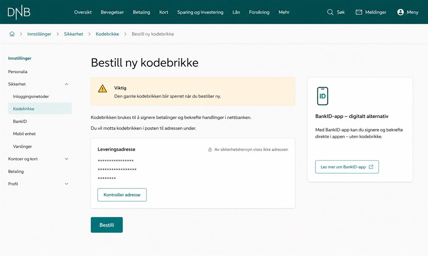428x256 pixels.
Task: Click the BankID phone icon
Action: (x=322, y=96)
